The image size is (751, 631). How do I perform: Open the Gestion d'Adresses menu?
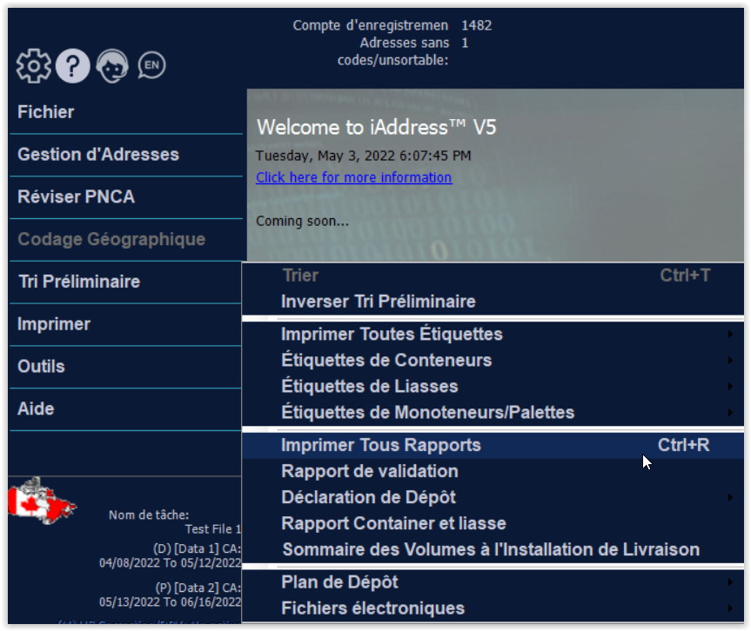click(x=125, y=155)
